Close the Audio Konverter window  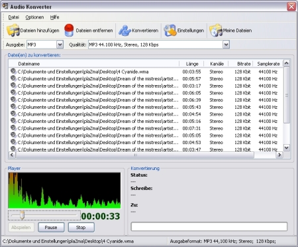pos(291,7)
